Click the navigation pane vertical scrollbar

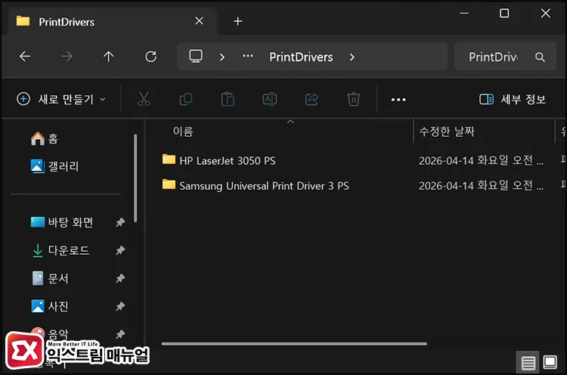coord(135,178)
